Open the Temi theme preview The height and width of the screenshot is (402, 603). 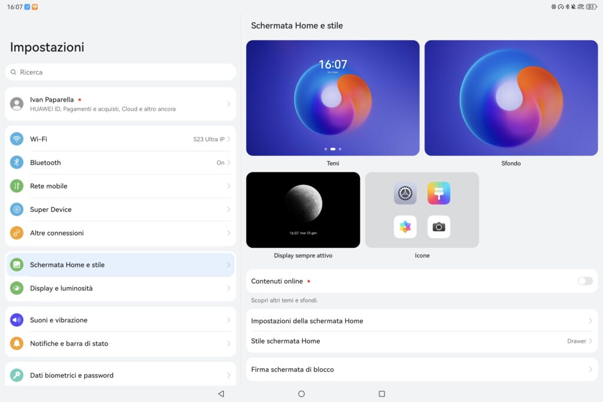click(x=333, y=98)
